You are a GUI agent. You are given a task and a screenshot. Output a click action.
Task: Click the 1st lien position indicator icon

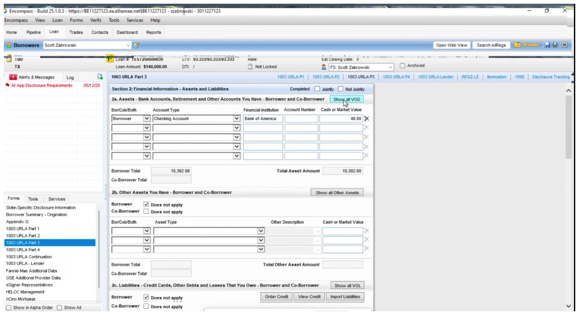pyautogui.click(x=110, y=59)
